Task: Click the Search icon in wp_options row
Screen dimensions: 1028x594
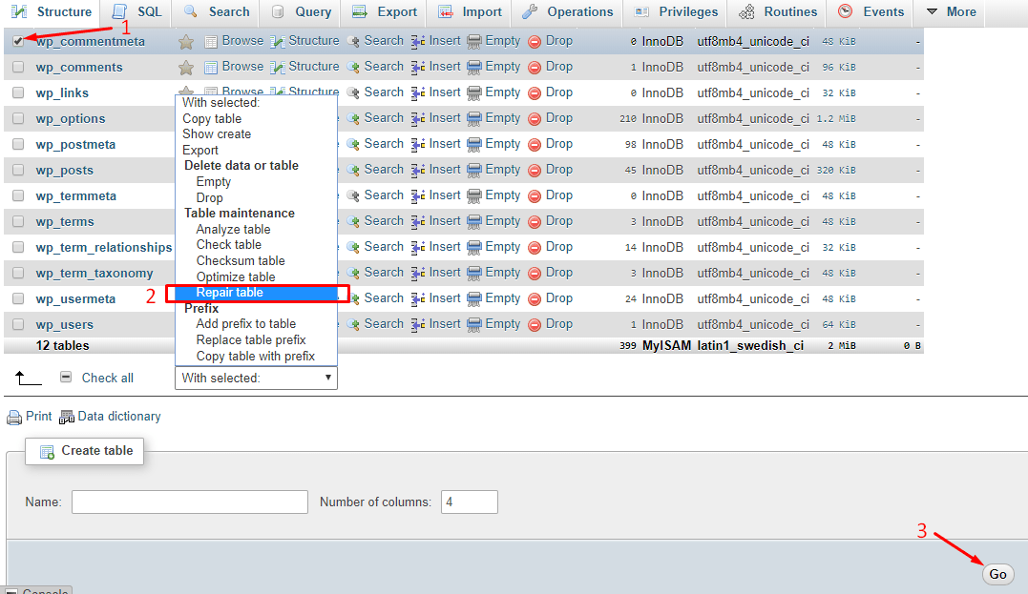Action: click(353, 118)
